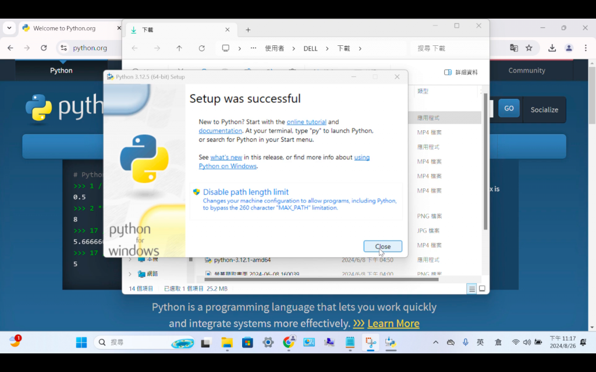The width and height of the screenshot is (596, 372).
Task: Open Chrome three-dot menu
Action: click(x=586, y=48)
